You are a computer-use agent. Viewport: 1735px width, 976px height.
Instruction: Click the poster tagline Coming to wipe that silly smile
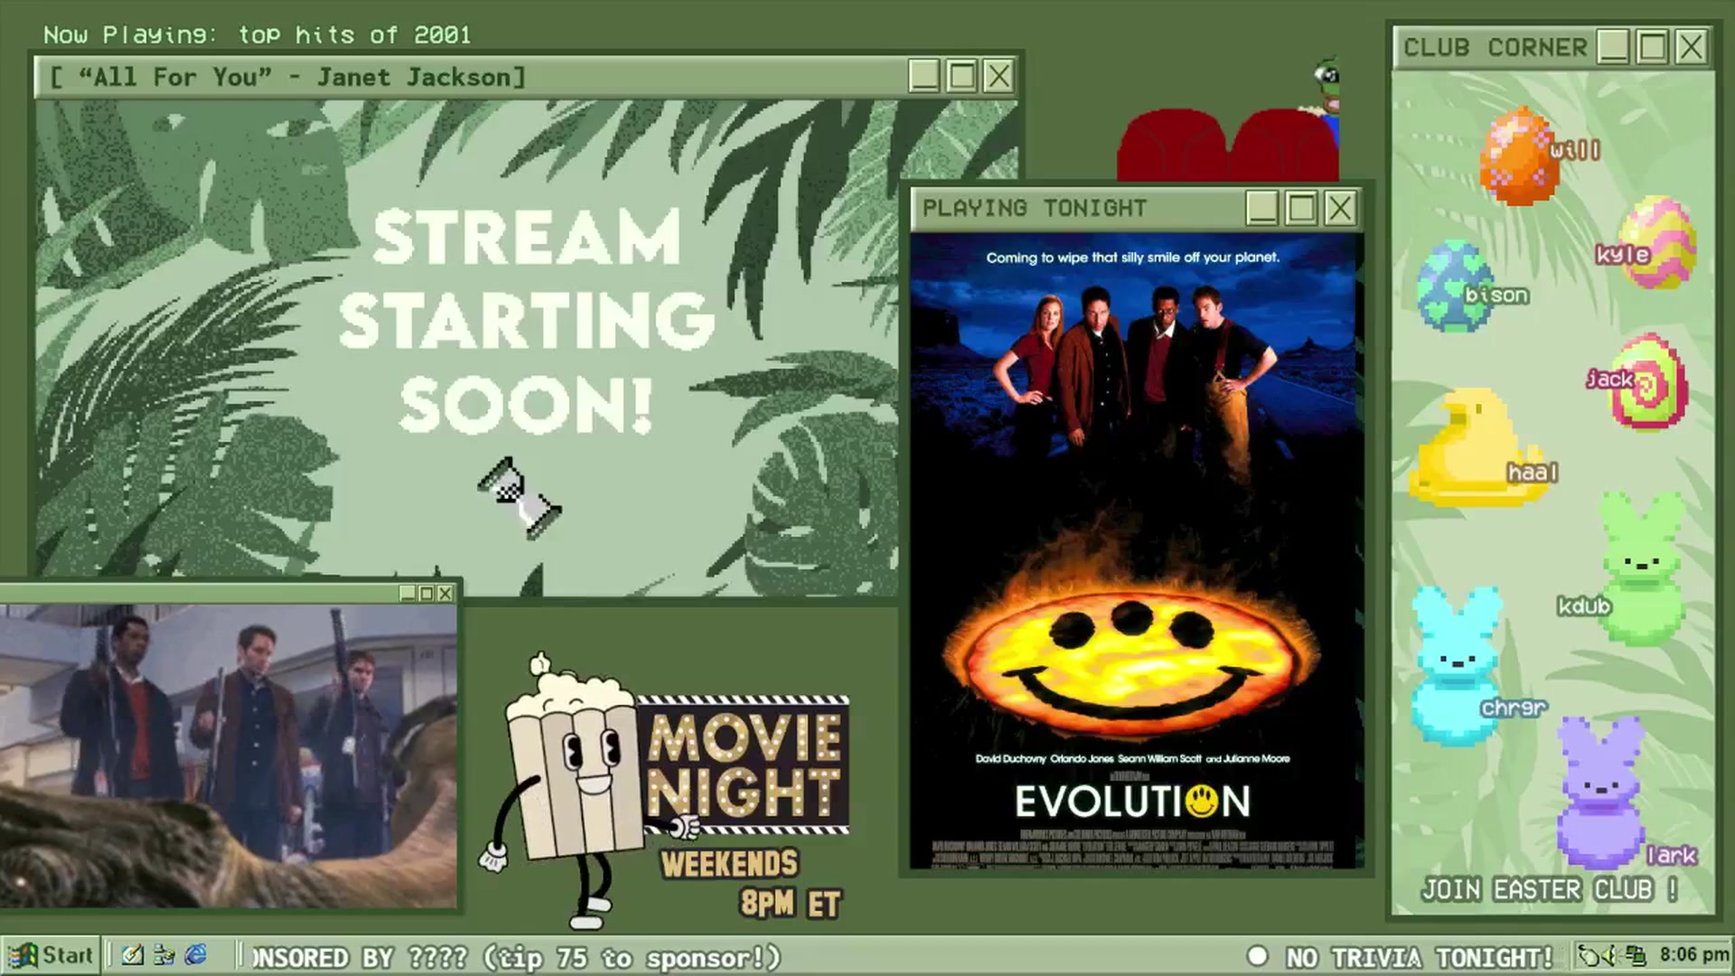1133,258
